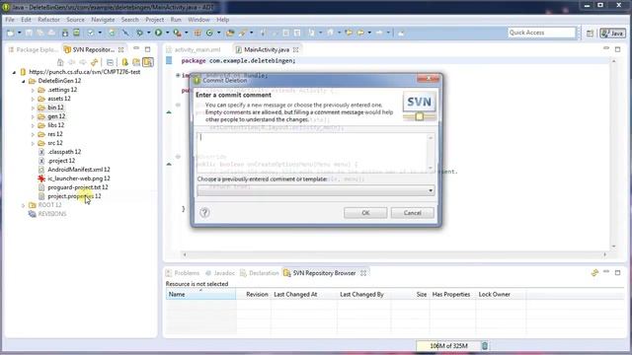Click the Debug bug icon
Image resolution: width=632 pixels, height=355 pixels.
140,33
